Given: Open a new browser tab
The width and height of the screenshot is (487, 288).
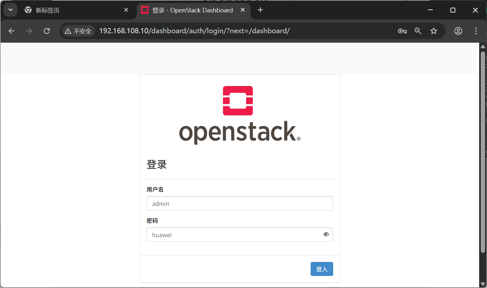Looking at the screenshot, I should pyautogui.click(x=260, y=10).
